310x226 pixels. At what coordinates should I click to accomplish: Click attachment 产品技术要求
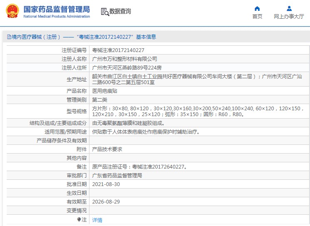coord(107,149)
